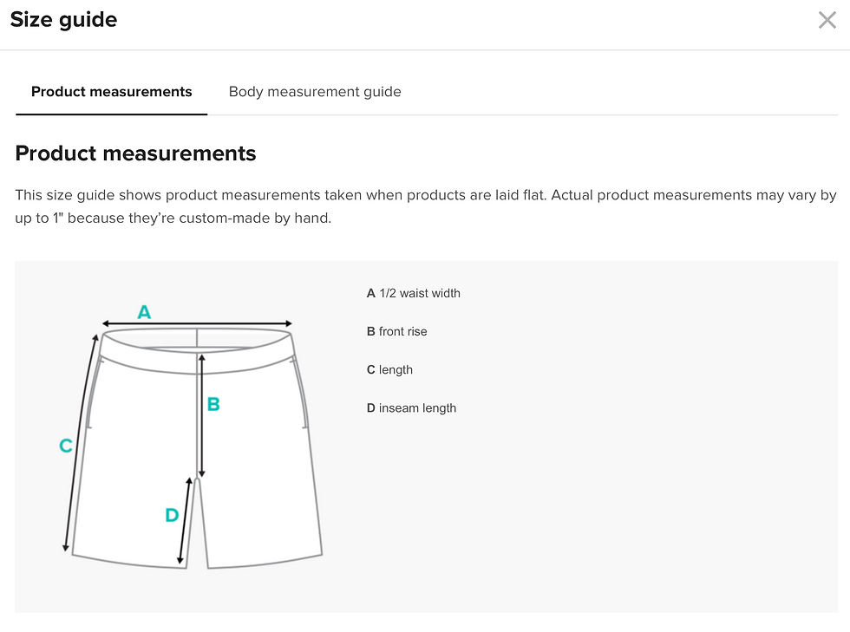
Task: Click the 'length' legend entry
Action: pyautogui.click(x=389, y=369)
